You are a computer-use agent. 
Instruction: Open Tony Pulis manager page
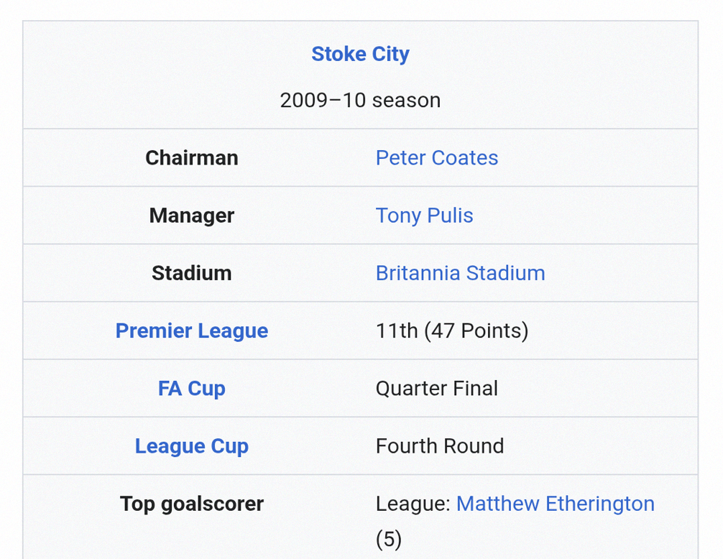[x=424, y=216]
